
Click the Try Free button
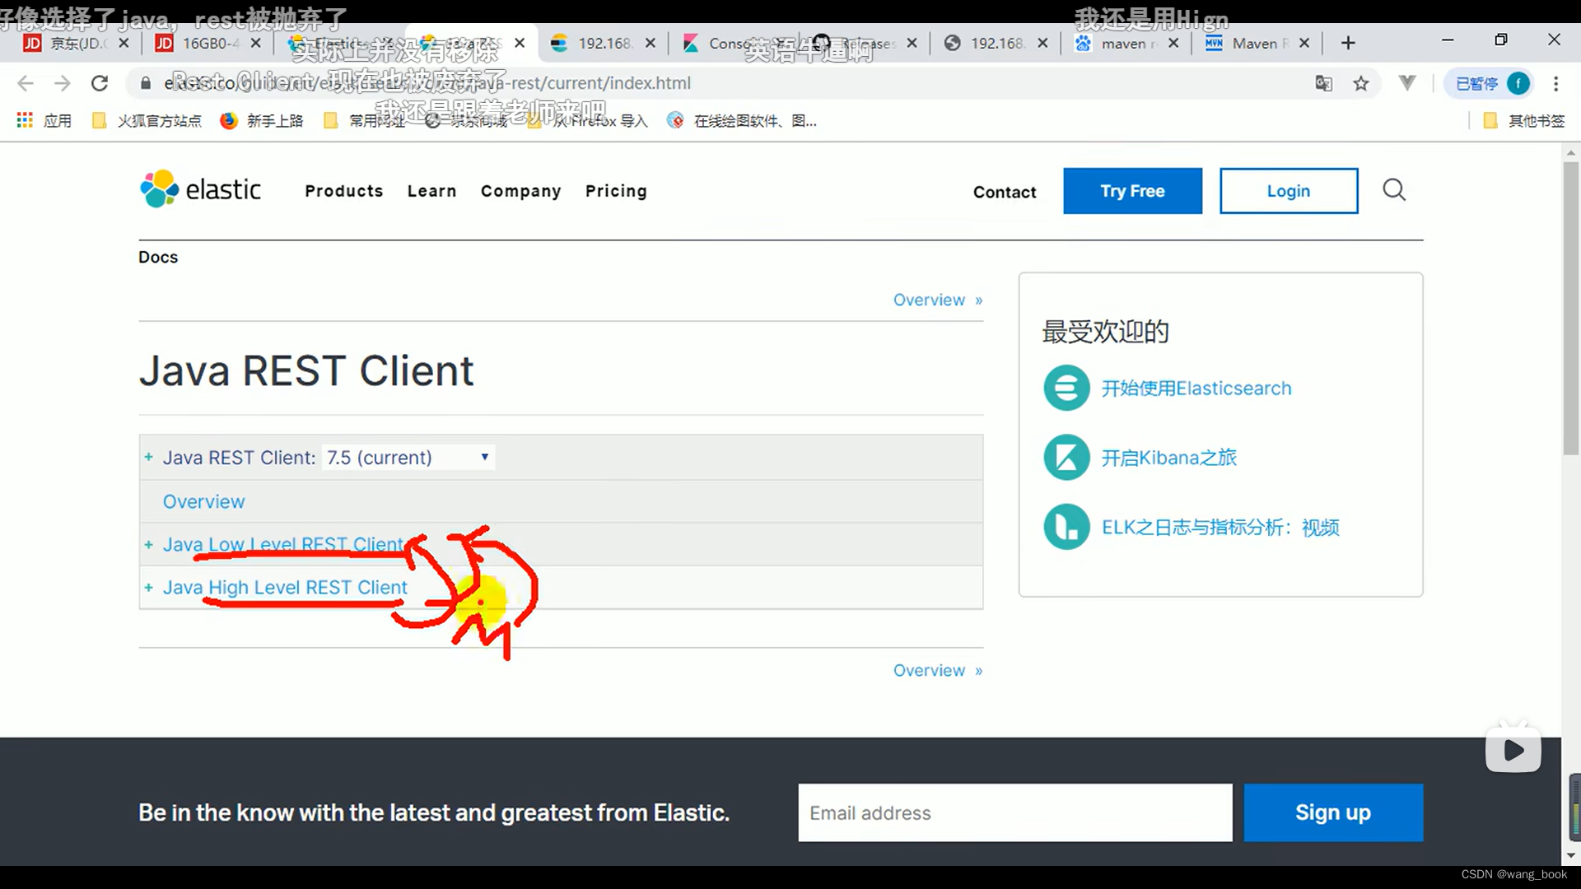[1132, 191]
